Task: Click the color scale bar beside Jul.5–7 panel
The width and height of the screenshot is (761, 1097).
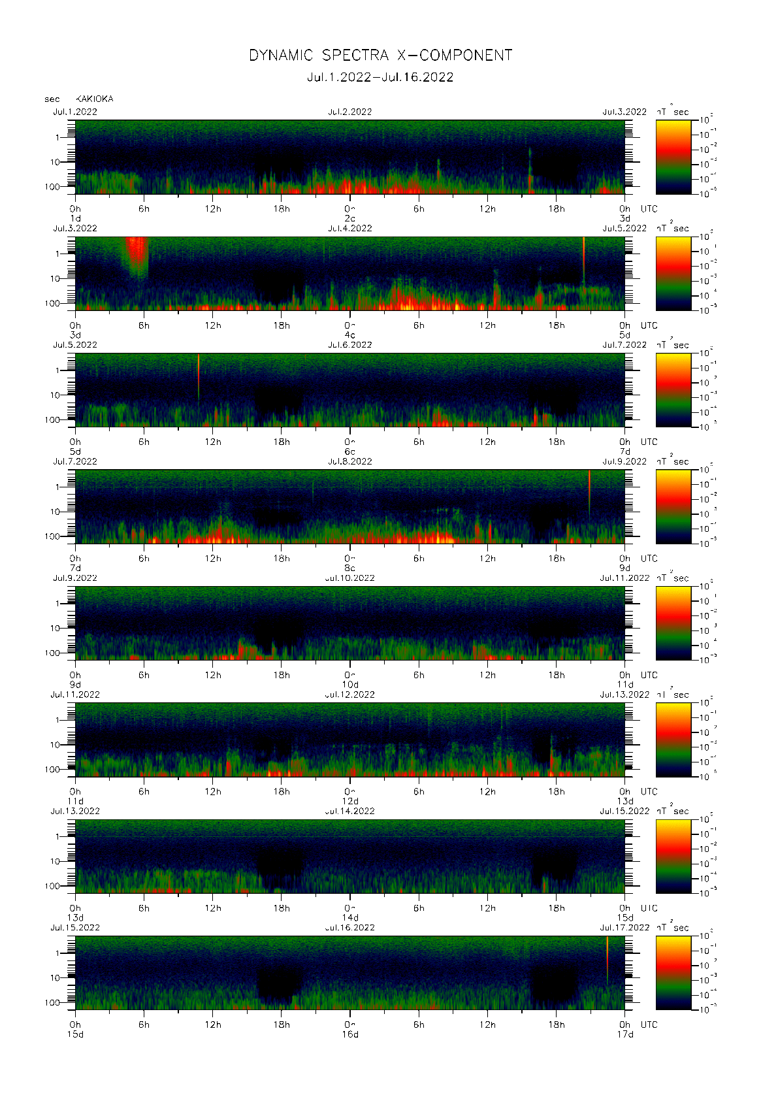Action: [x=673, y=390]
